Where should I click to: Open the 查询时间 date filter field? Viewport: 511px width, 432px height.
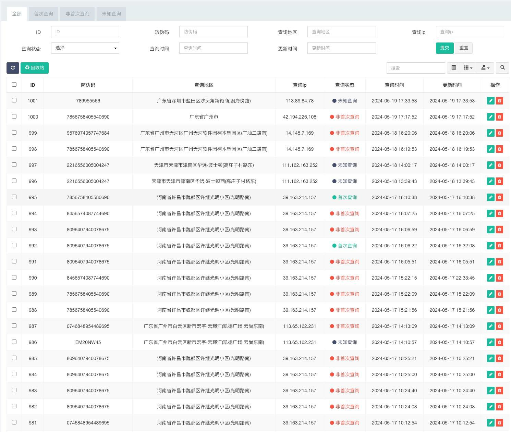213,48
